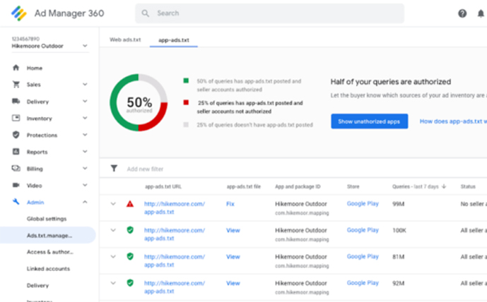Click the red legend swatch

(x=186, y=102)
